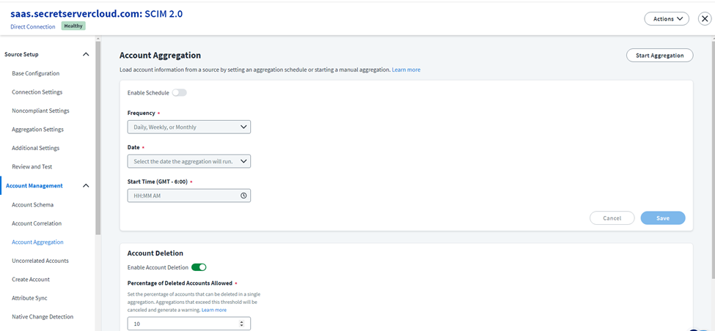715x331 pixels.
Task: Click the Healthy status badge
Action: pyautogui.click(x=73, y=26)
